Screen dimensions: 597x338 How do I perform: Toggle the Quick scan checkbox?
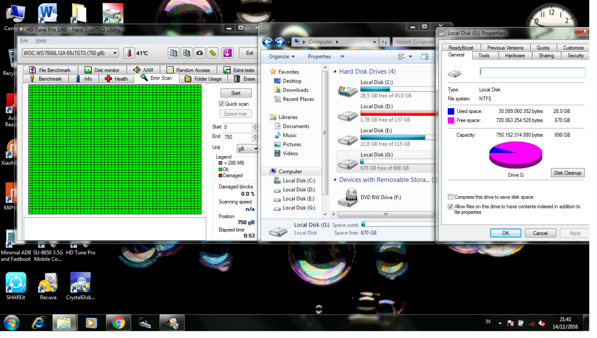click(x=222, y=104)
